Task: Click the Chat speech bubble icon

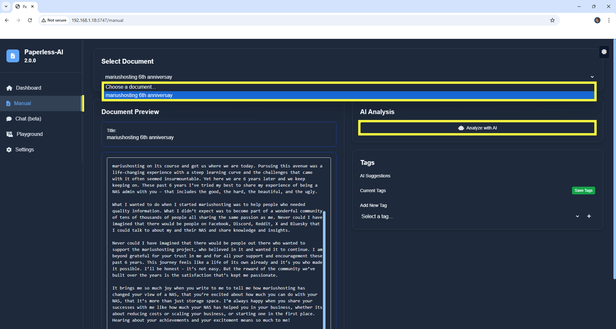Action: click(x=9, y=119)
